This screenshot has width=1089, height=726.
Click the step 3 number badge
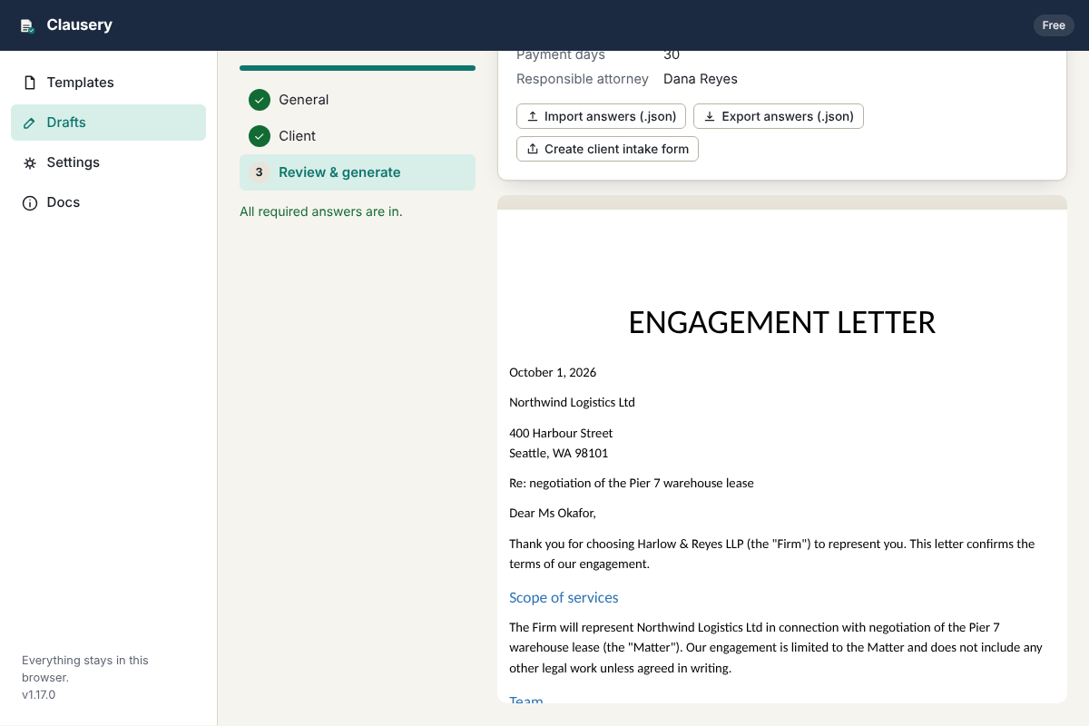260,172
